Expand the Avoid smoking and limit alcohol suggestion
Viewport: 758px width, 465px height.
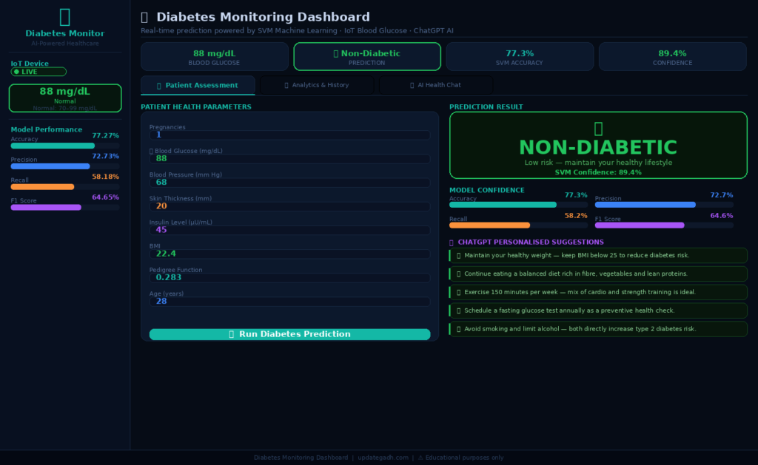tap(597, 329)
